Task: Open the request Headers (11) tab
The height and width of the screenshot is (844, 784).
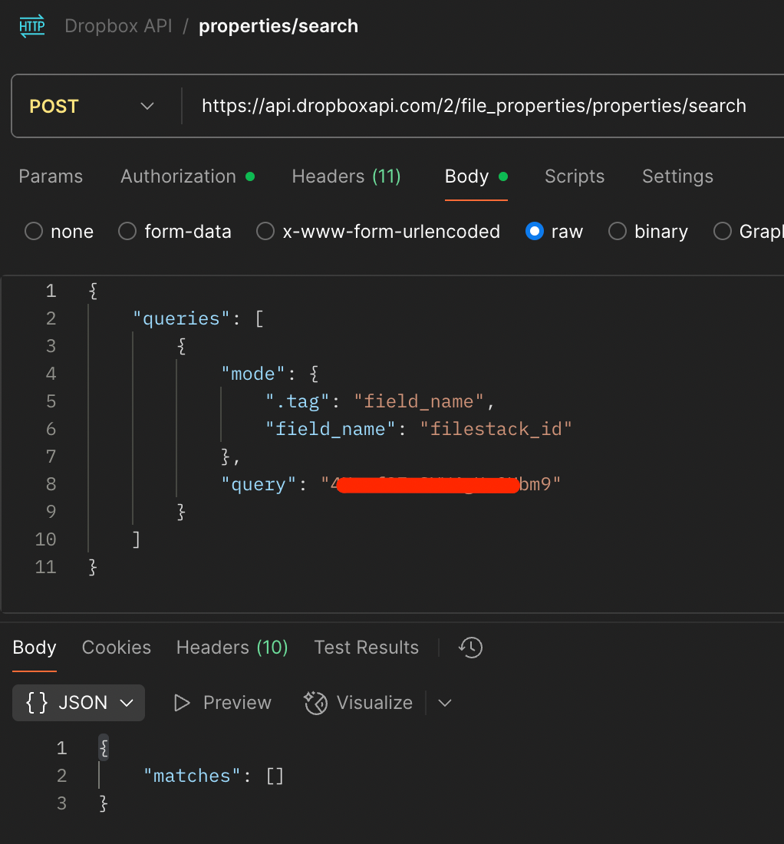Action: (x=346, y=176)
